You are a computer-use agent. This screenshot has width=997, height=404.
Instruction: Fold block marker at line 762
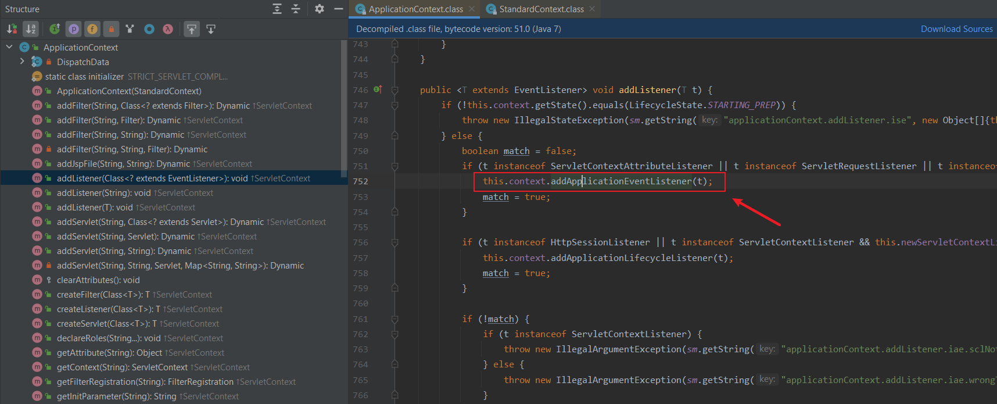(395, 334)
